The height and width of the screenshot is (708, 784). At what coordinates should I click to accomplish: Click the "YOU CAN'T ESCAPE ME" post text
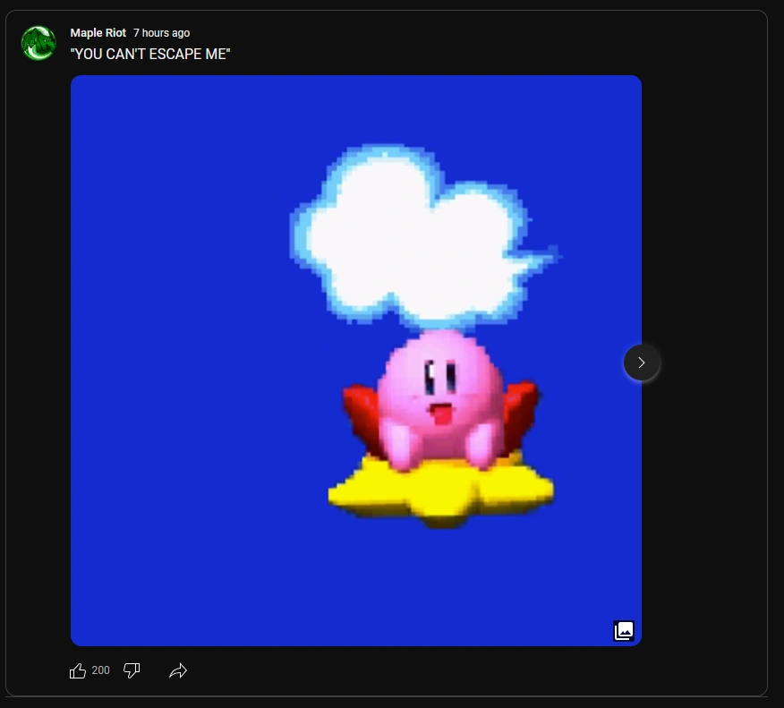pyautogui.click(x=149, y=54)
